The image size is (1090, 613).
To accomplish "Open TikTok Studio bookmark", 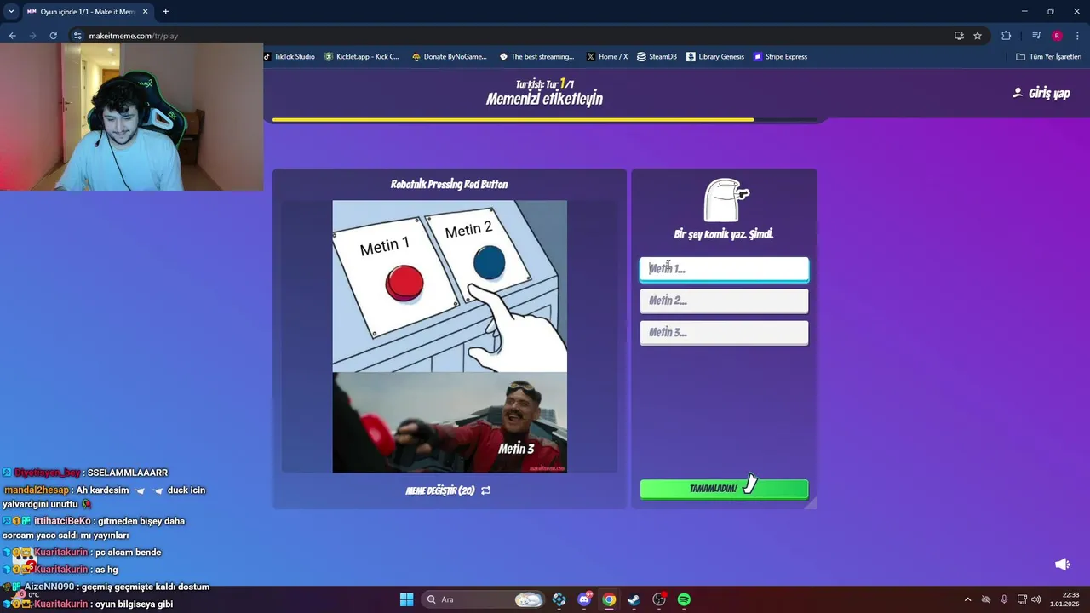I will tap(289, 57).
